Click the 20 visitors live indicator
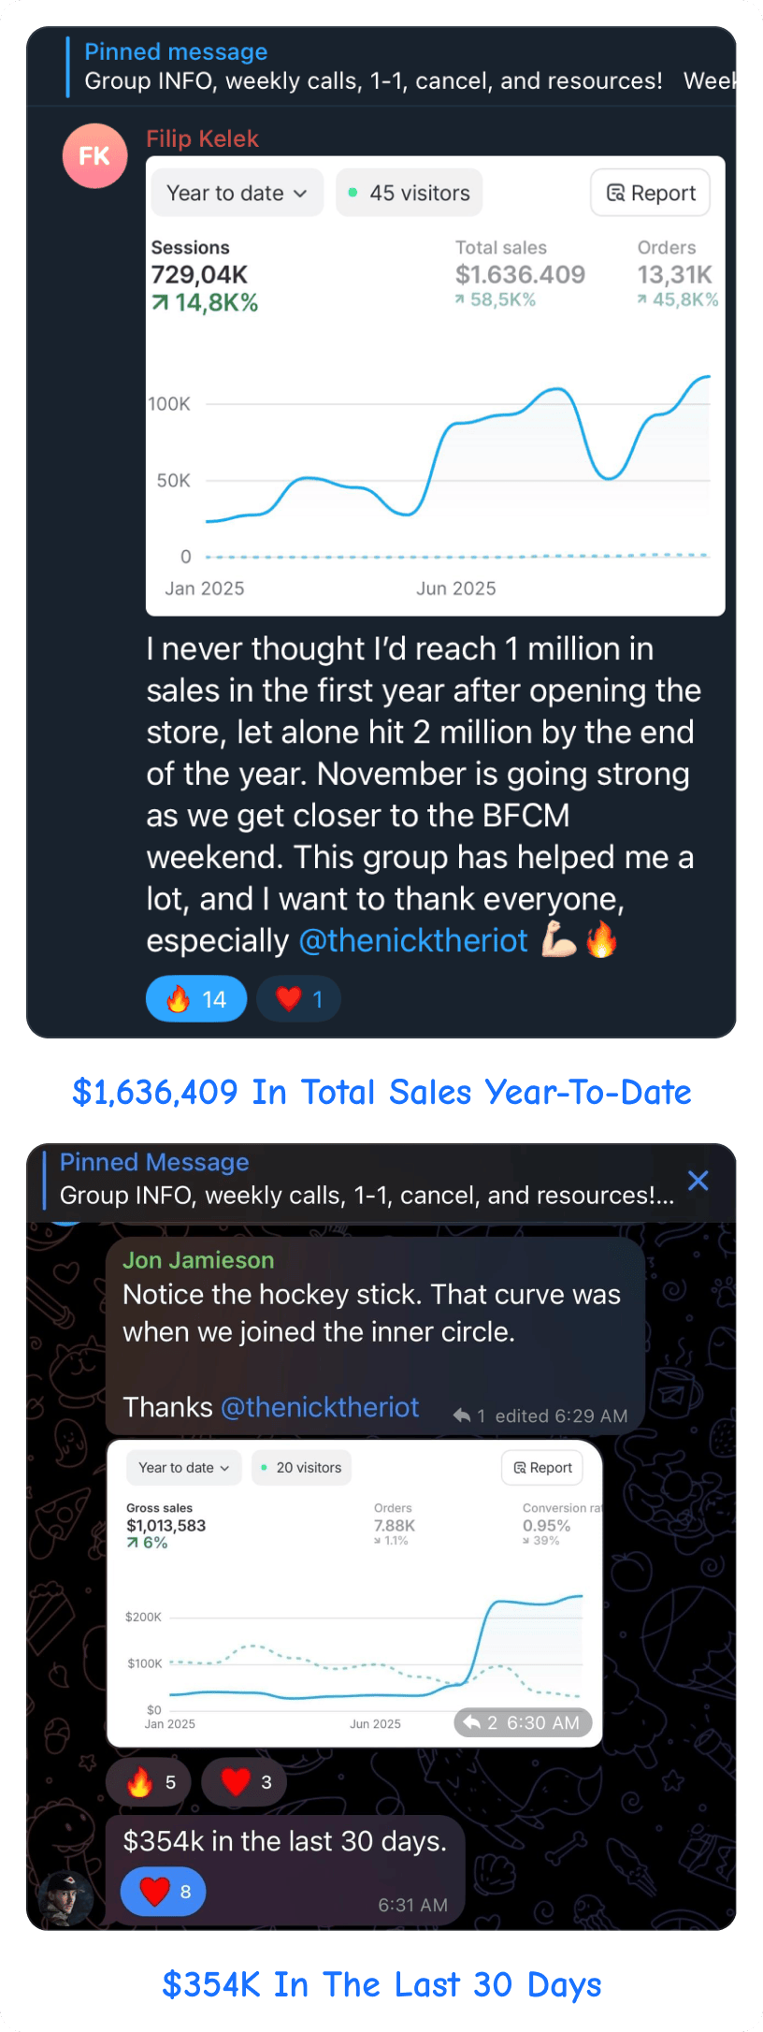763x2032 pixels. coord(300,1468)
